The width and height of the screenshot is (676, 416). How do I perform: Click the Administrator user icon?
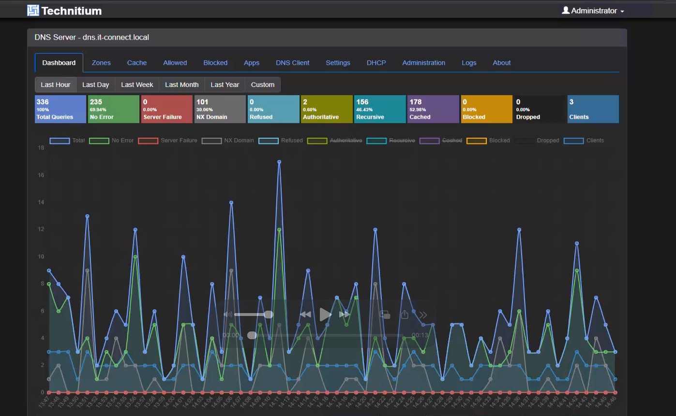point(565,10)
